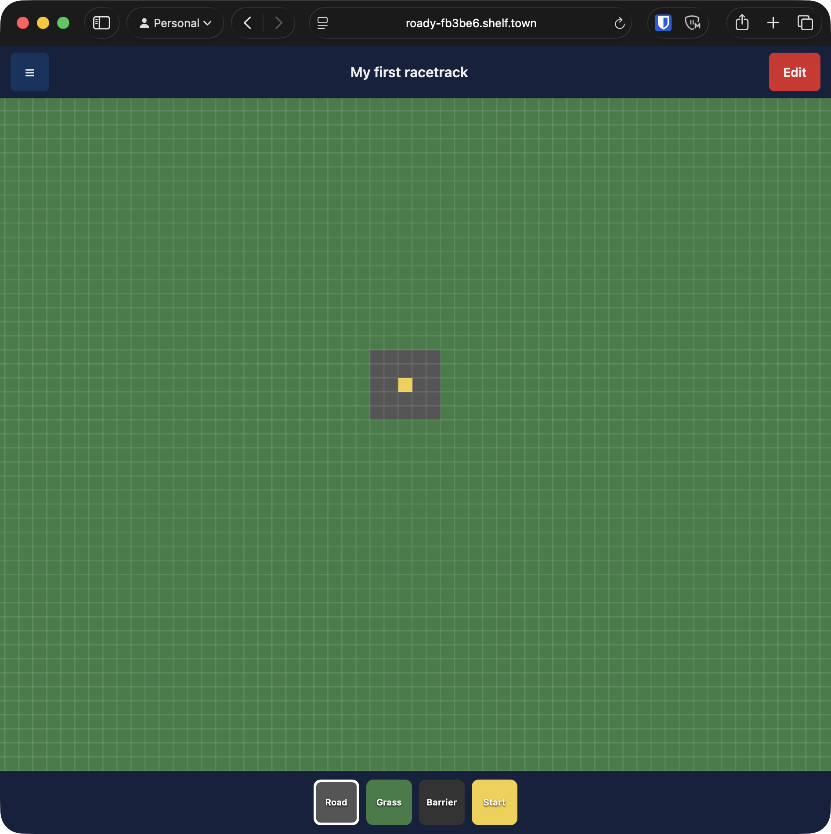This screenshot has height=834, width=831.
Task: Click the My first racetrack title
Action: tap(409, 72)
